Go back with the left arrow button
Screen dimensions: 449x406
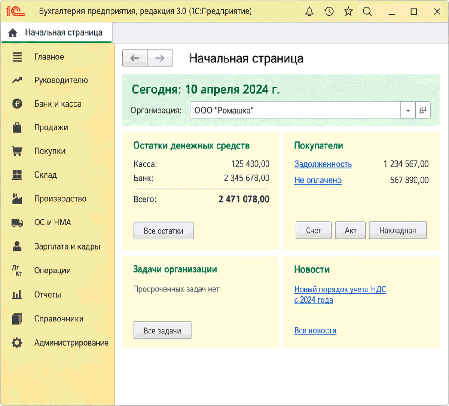click(x=135, y=58)
